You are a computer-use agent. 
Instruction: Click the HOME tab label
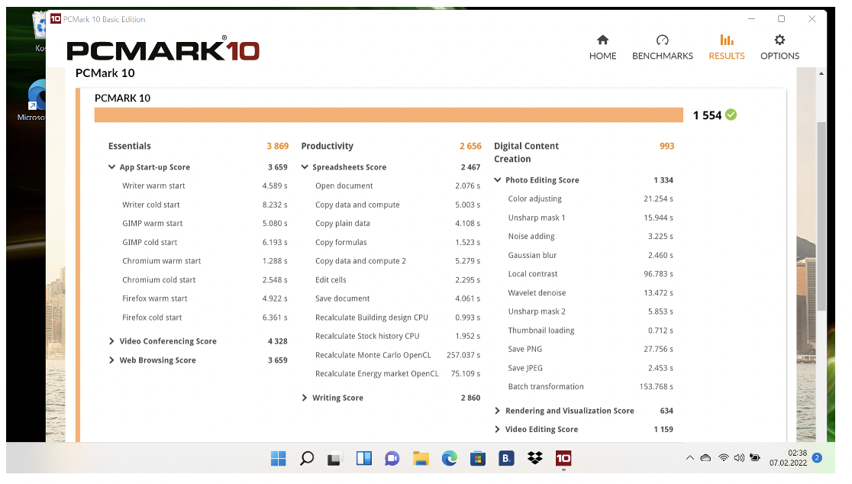(x=602, y=56)
